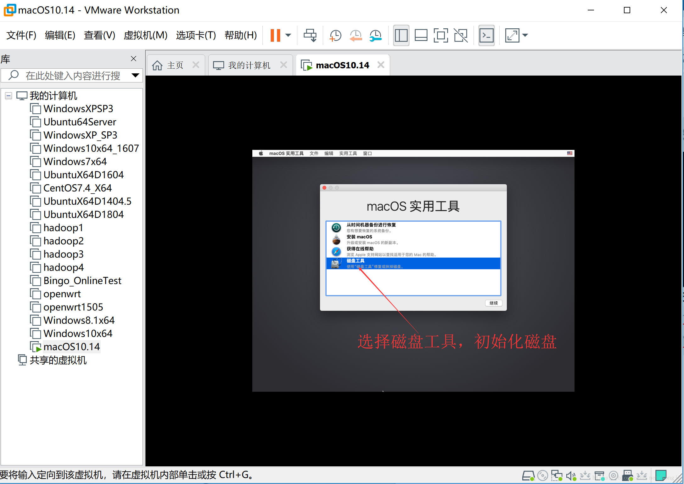Click the hard disk status bar icon
This screenshot has width=684, height=484.
(528, 475)
